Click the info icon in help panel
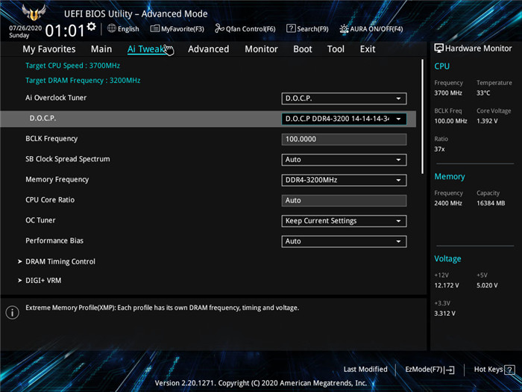The height and width of the screenshot is (392, 522). pyautogui.click(x=13, y=313)
